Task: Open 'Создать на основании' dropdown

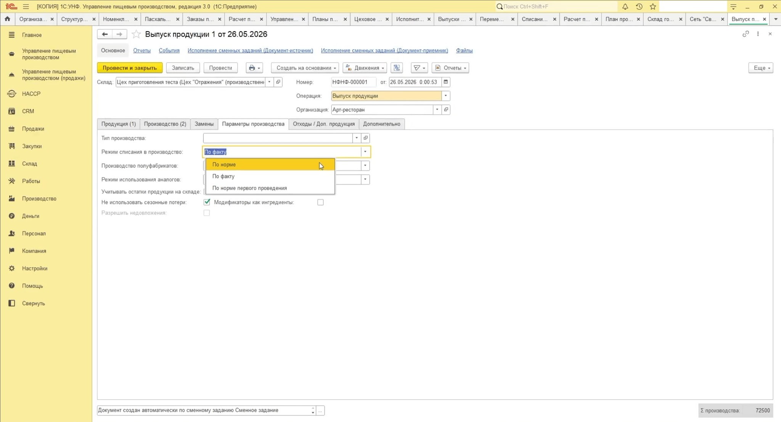Action: [304, 68]
